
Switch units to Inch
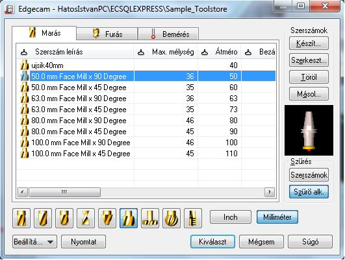[231, 217]
